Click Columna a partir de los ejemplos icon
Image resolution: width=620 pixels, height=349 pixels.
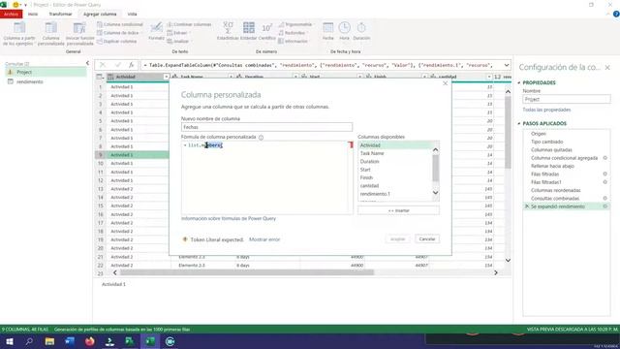[19, 28]
